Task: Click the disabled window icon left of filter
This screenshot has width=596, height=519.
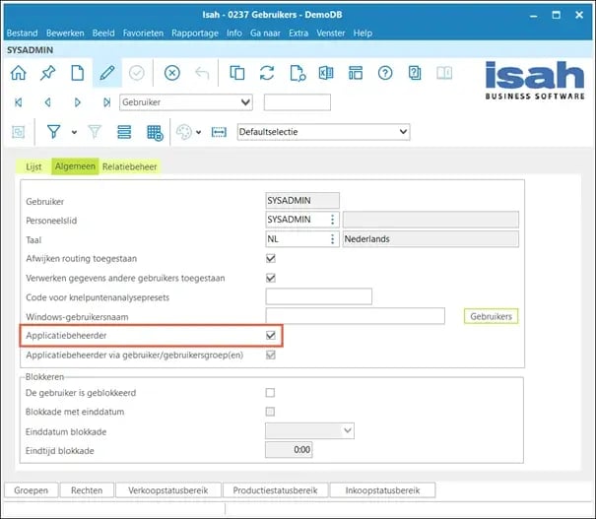Action: [x=19, y=132]
